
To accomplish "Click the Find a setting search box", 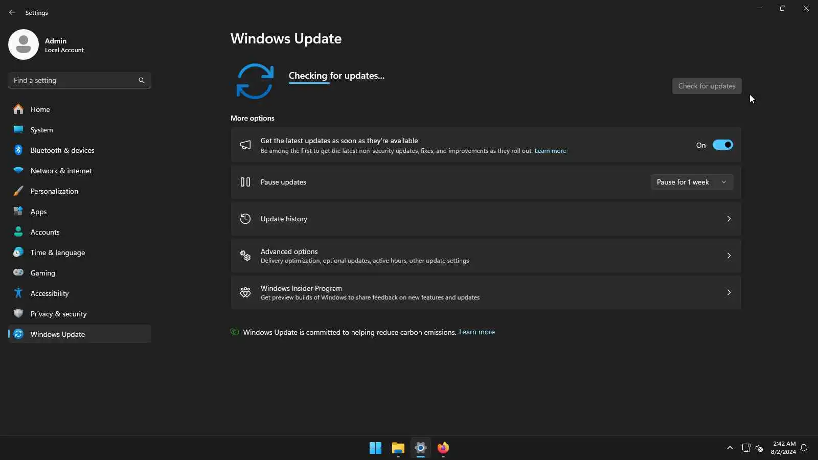I will [x=79, y=80].
